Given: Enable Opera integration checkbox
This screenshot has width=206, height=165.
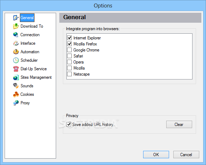Looking at the screenshot, I should click(69, 62).
